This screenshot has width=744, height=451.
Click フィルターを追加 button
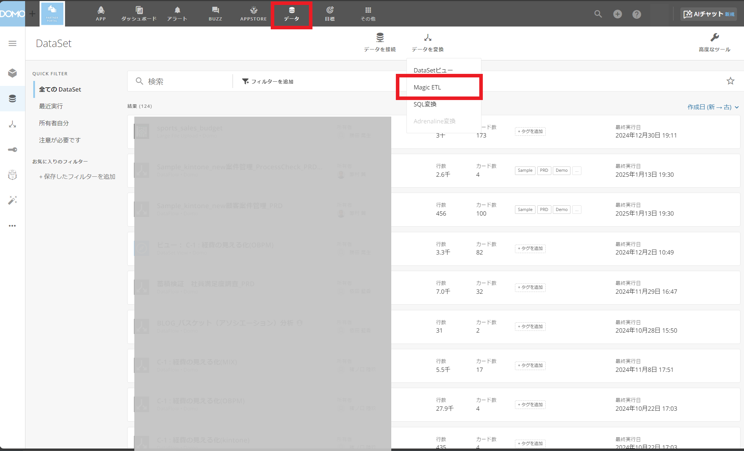pyautogui.click(x=268, y=82)
